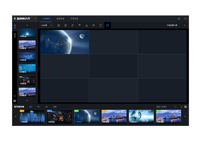The width and height of the screenshot is (201, 141).
Task: Click the highlighted fullscreen window icon
Action: (x=107, y=25)
